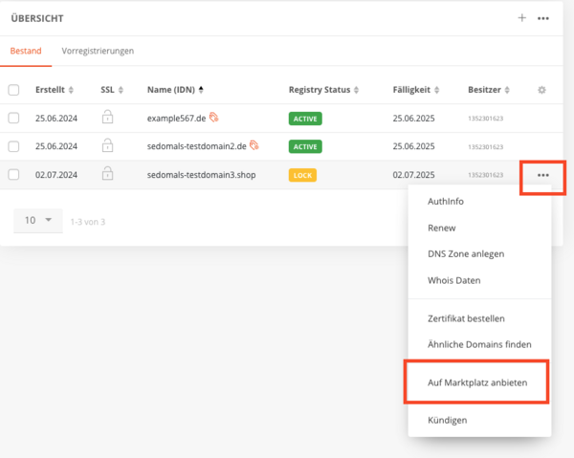
Task: Click SSL lock icon for example567.de
Action: click(x=107, y=117)
